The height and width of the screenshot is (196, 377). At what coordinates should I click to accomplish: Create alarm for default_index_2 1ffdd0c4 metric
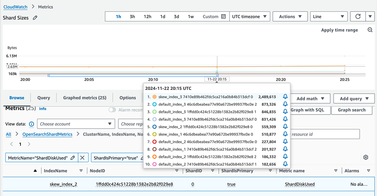coord(285,156)
